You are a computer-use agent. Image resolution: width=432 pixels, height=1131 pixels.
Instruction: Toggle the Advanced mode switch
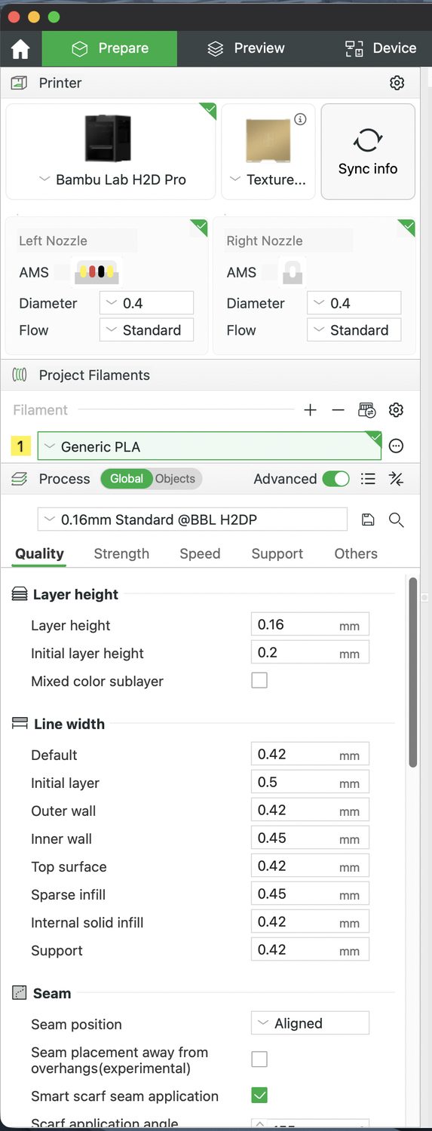click(x=335, y=479)
